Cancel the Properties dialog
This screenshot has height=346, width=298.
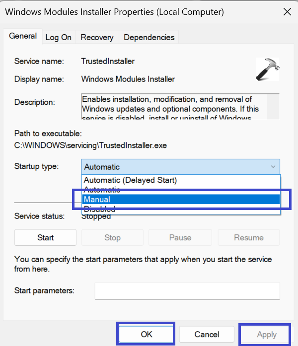[207, 335]
